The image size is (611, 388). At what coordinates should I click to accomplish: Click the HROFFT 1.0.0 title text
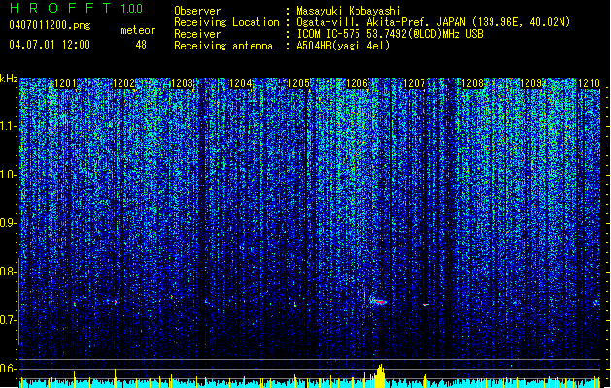77,8
